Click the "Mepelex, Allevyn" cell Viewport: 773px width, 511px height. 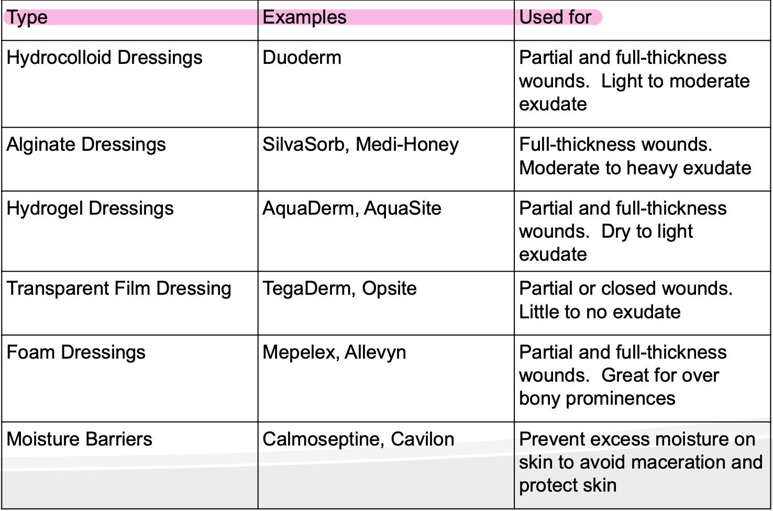coord(334,352)
